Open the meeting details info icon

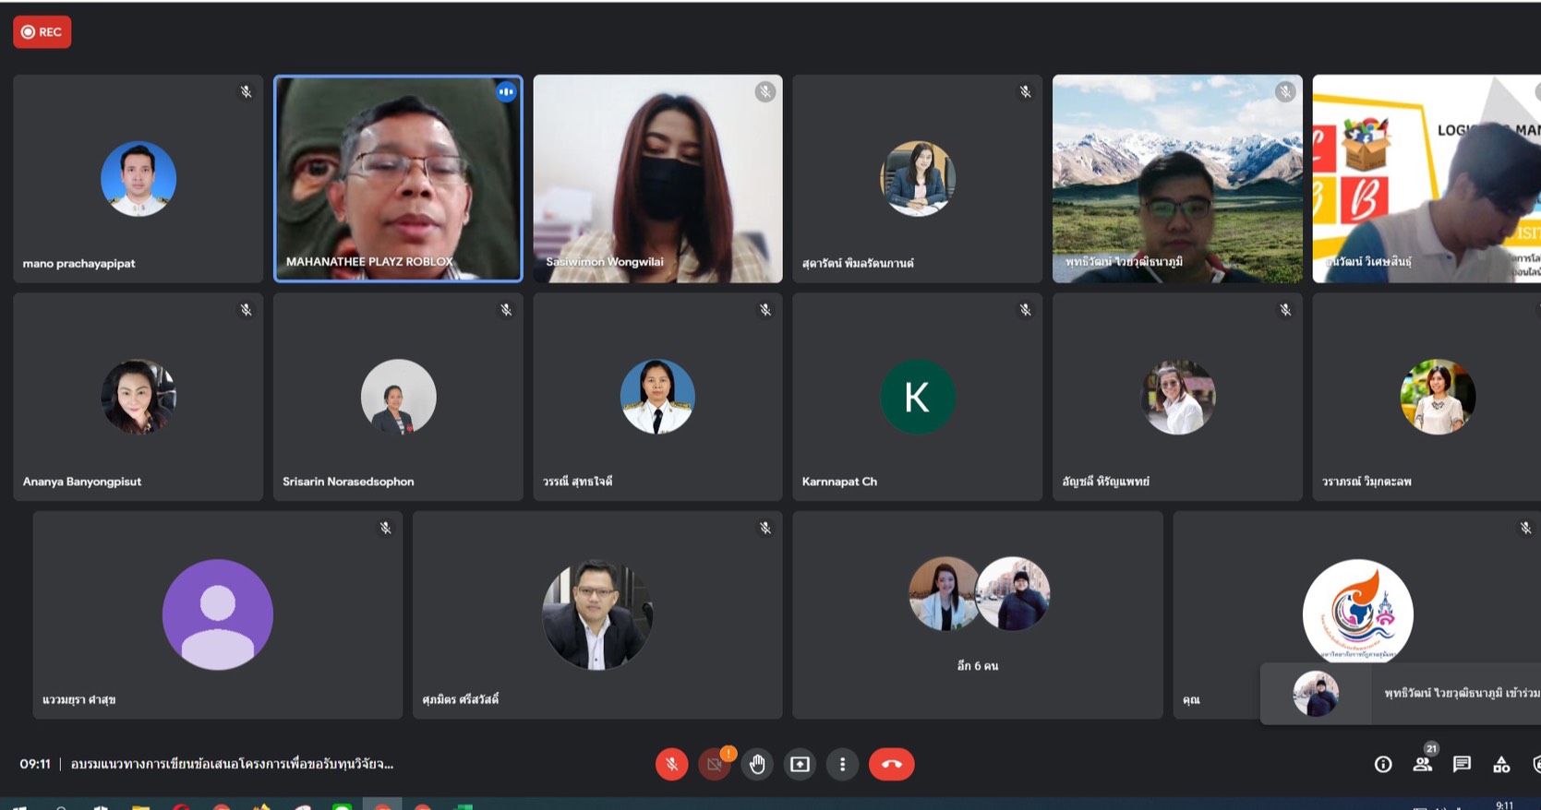tap(1382, 764)
